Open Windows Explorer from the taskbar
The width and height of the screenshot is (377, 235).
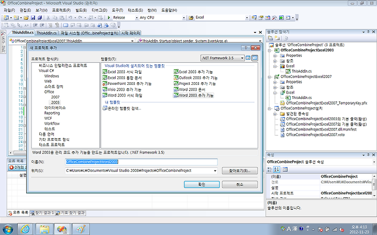pyautogui.click(x=45, y=229)
